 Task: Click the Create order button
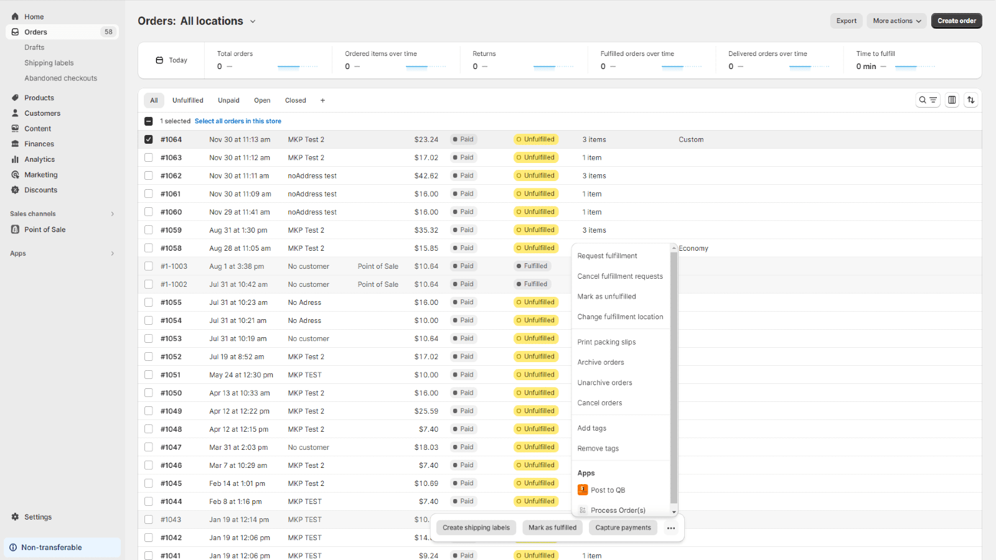(956, 21)
